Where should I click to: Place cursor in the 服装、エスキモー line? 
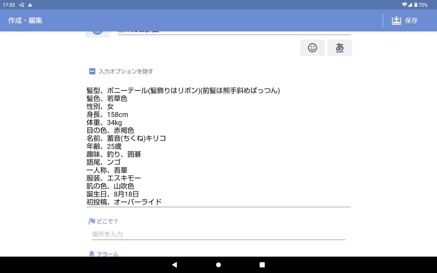point(114,178)
